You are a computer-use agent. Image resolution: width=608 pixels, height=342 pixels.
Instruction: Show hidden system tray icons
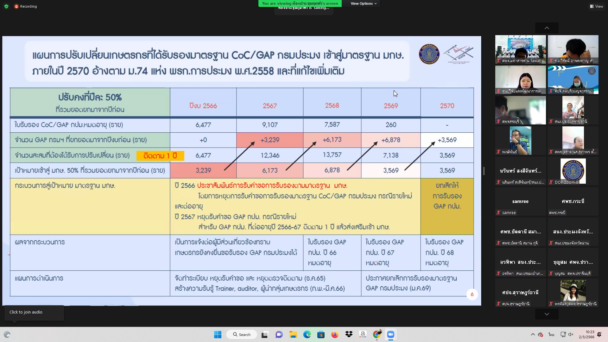click(533, 334)
